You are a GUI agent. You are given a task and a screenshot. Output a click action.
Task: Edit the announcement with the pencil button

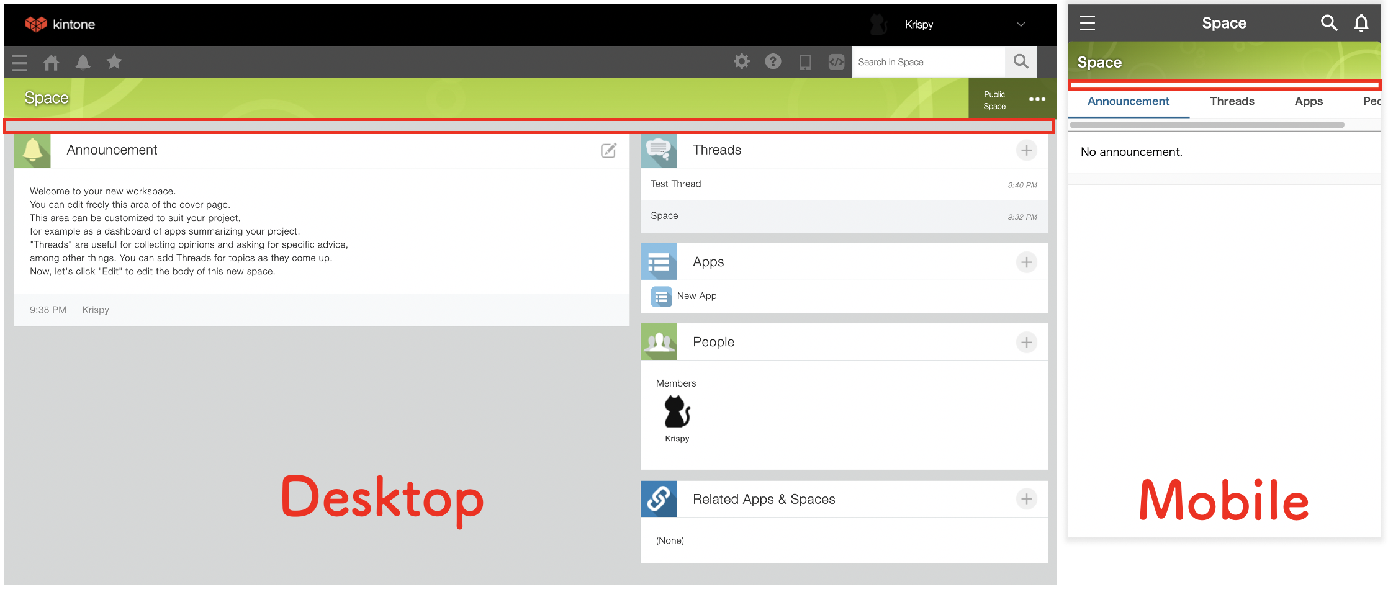click(x=608, y=150)
